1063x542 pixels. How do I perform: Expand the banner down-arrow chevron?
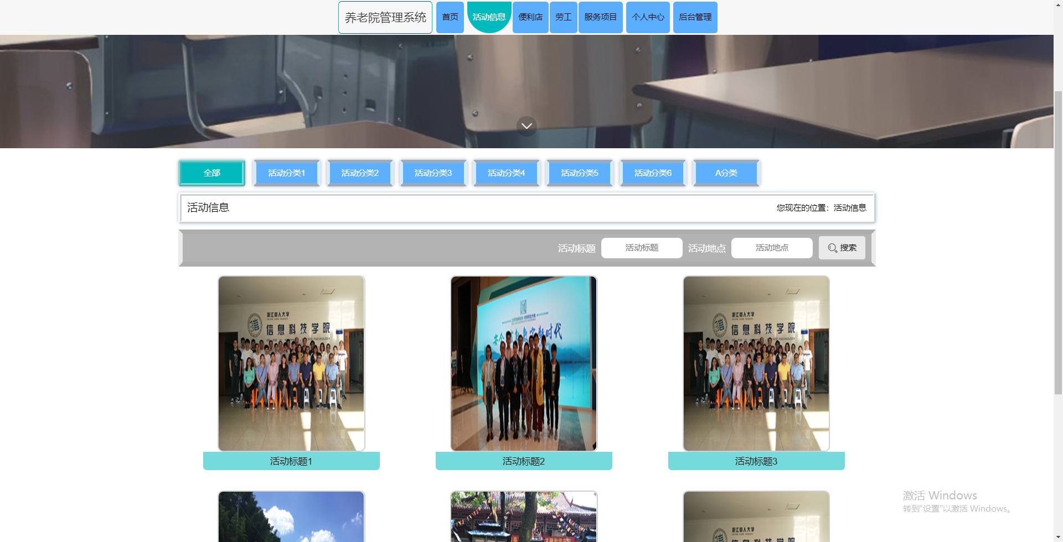[x=526, y=126]
